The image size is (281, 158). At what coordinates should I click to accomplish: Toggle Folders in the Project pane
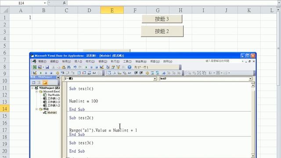(x=45, y=83)
